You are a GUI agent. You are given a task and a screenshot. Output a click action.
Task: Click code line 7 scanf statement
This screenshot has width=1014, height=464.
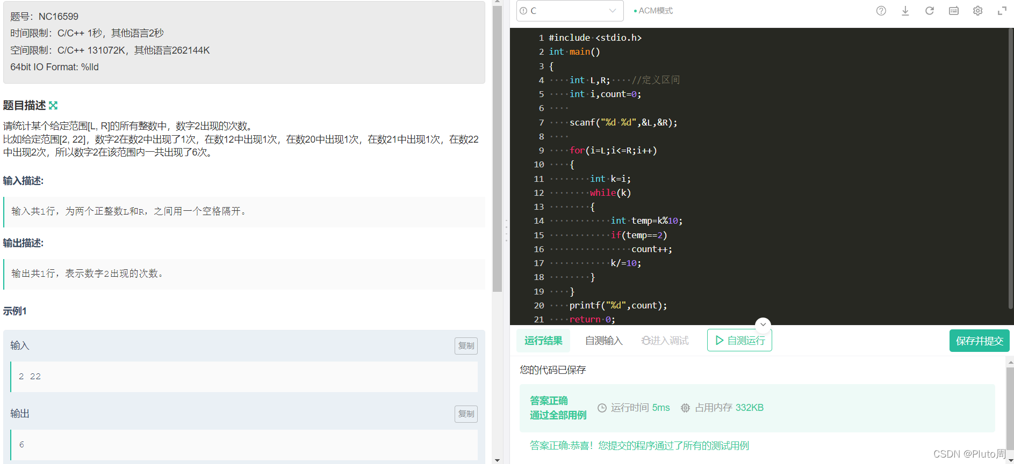tap(623, 122)
